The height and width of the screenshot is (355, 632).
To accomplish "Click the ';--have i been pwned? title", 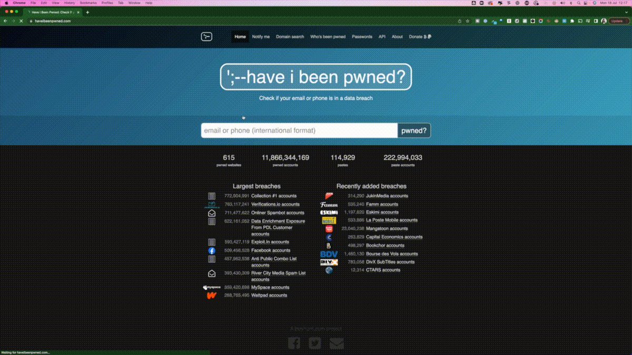I will (316, 78).
